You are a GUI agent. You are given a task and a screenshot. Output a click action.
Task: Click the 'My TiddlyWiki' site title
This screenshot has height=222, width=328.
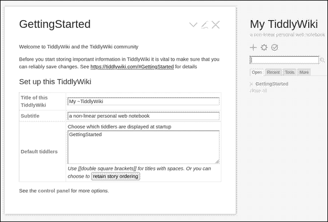pos(284,24)
